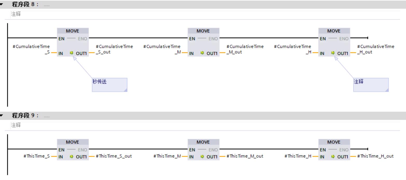
Task: Click the #ThisTime_H_out output operand
Action: [x=375, y=156]
